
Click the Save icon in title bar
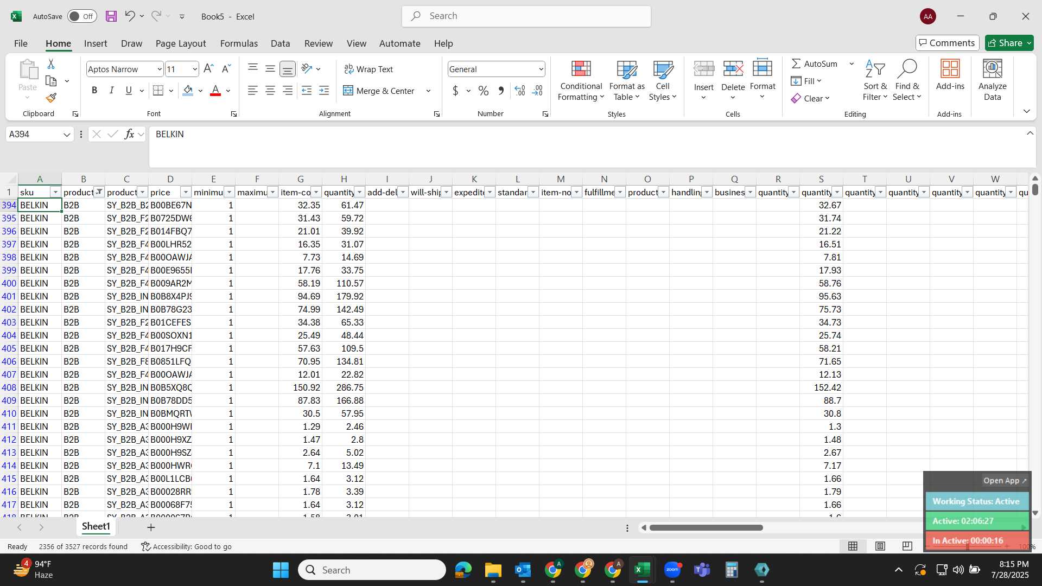click(x=111, y=16)
